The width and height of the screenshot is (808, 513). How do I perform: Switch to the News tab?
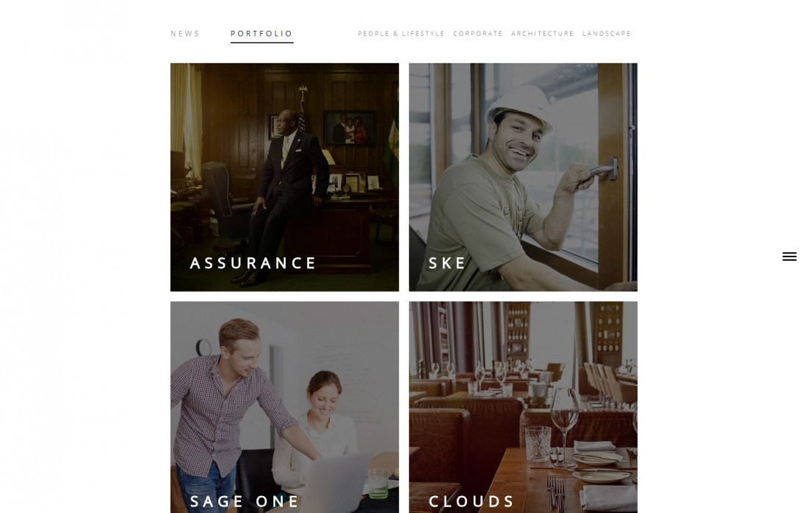[x=184, y=34]
